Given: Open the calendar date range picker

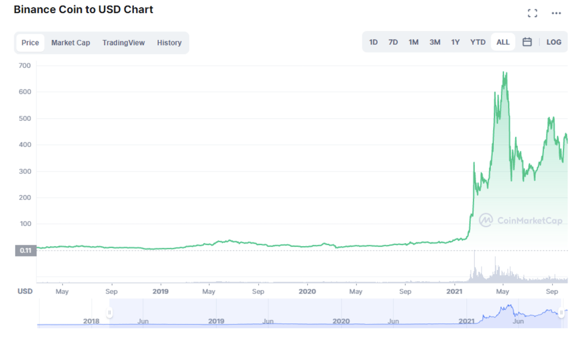Looking at the screenshot, I should pos(527,42).
